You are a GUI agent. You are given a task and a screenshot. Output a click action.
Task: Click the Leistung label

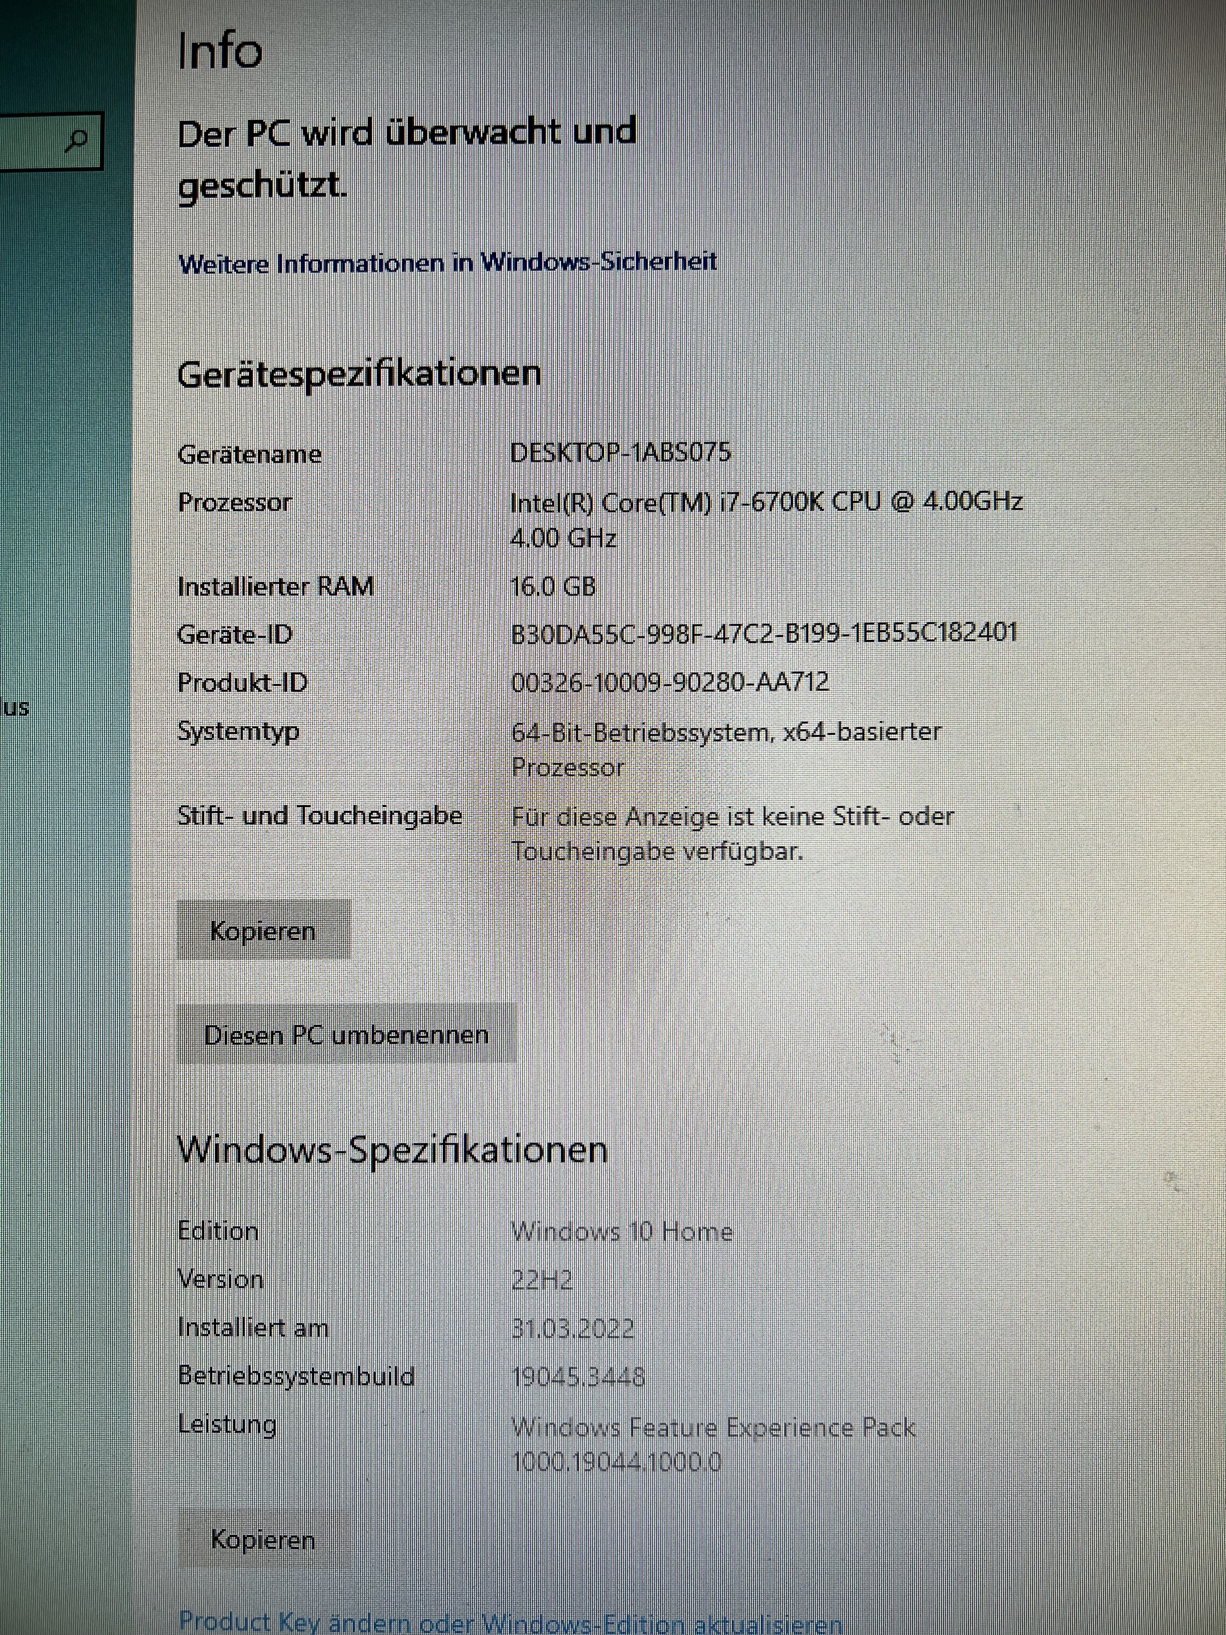(227, 1425)
